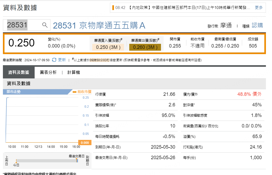Click the listing-to-expiry progress bar

tap(47, 161)
